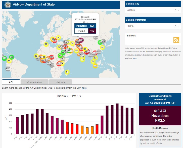Screen dimensions: 183x148
Task: Click the green map marker labeled 33
Action: tap(12, 57)
